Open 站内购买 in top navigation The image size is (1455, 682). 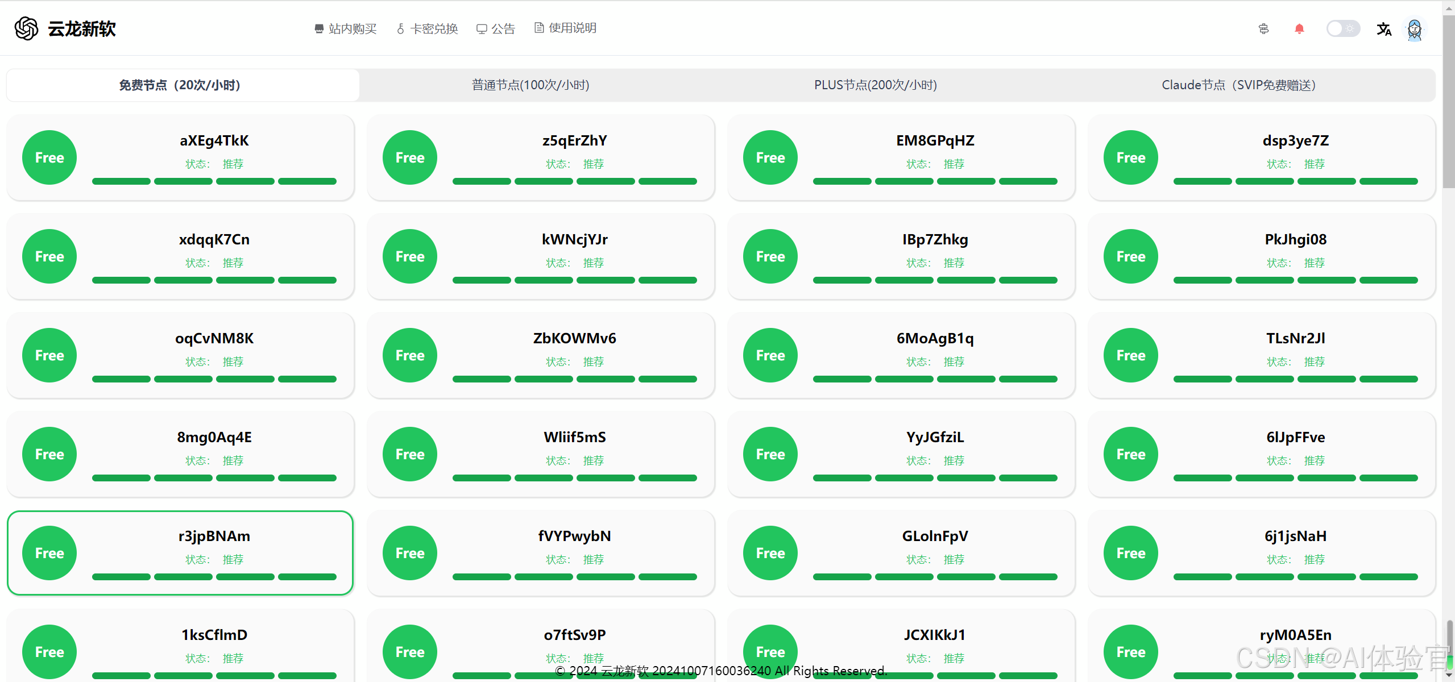pos(346,28)
